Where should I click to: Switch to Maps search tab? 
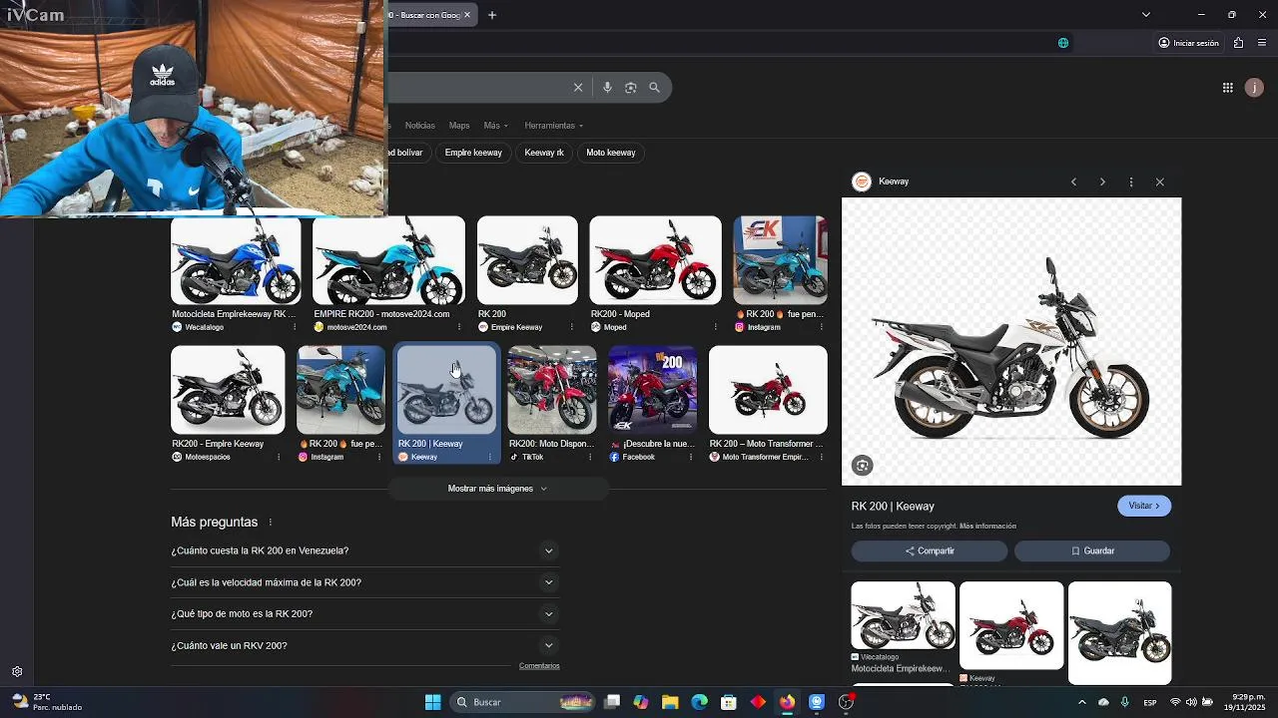point(459,126)
